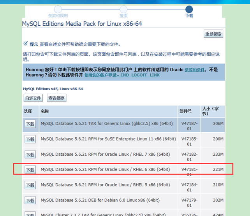The width and height of the screenshot is (250, 216).
Task: Click the 200M size value
Action: 218,139
